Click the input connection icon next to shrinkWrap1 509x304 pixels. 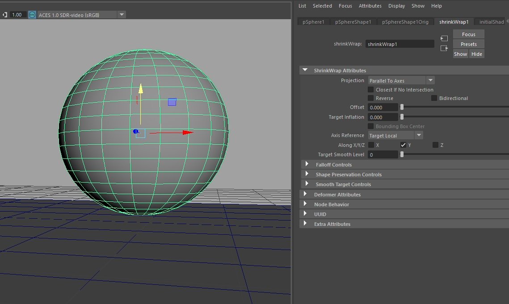tap(444, 39)
